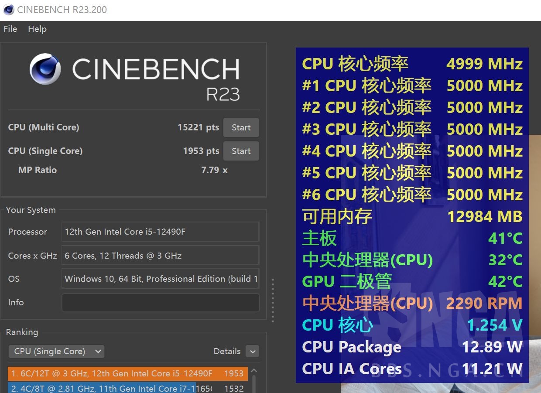The height and width of the screenshot is (393, 541).
Task: Open the CPU (Single Core) ranking dropdown
Action: click(x=56, y=352)
